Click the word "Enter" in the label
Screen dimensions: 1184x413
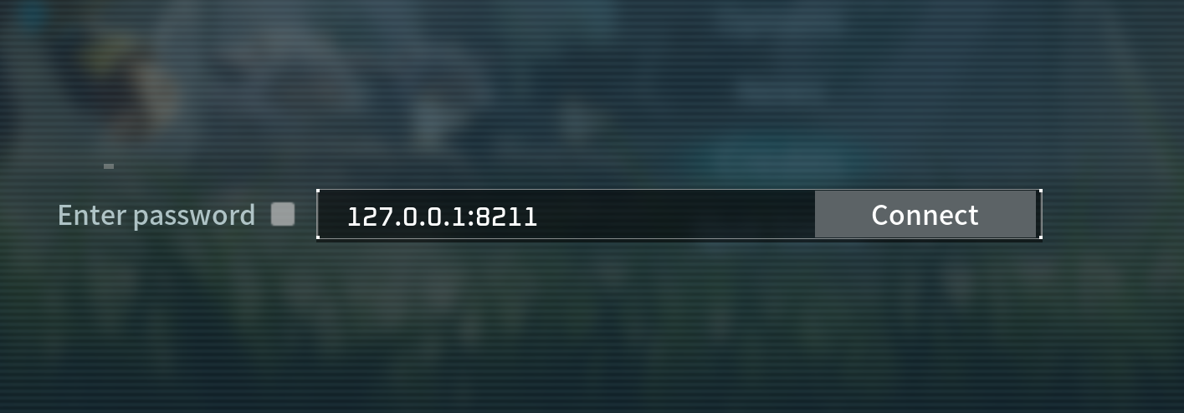point(93,215)
